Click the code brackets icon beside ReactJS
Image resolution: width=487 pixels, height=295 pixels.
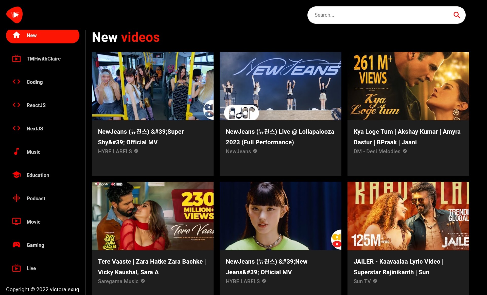16,105
